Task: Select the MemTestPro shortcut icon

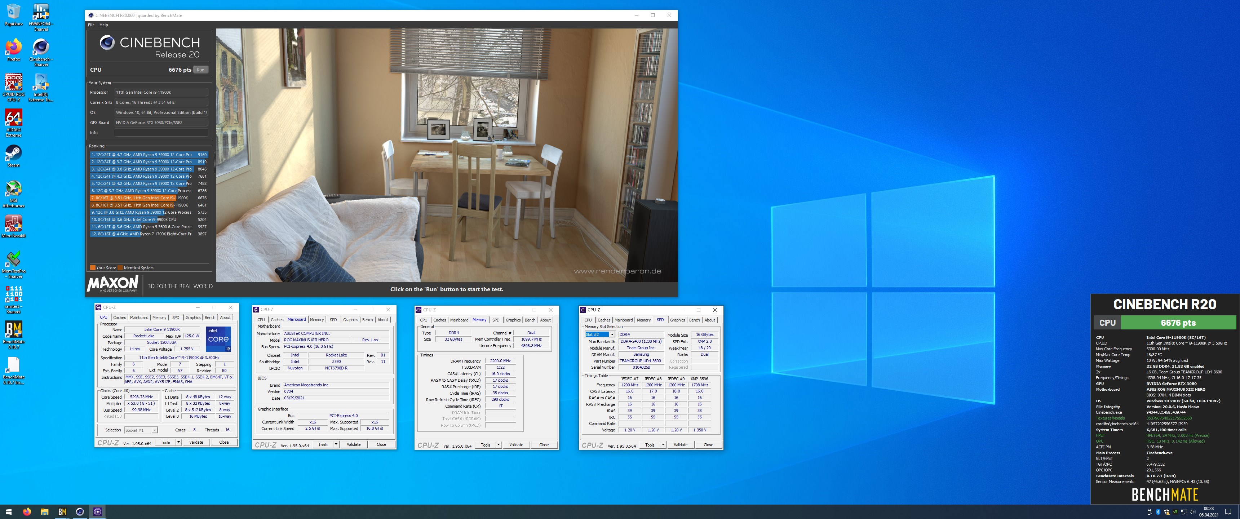Action: [13, 264]
